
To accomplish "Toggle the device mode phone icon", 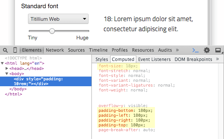I will click(15, 50).
